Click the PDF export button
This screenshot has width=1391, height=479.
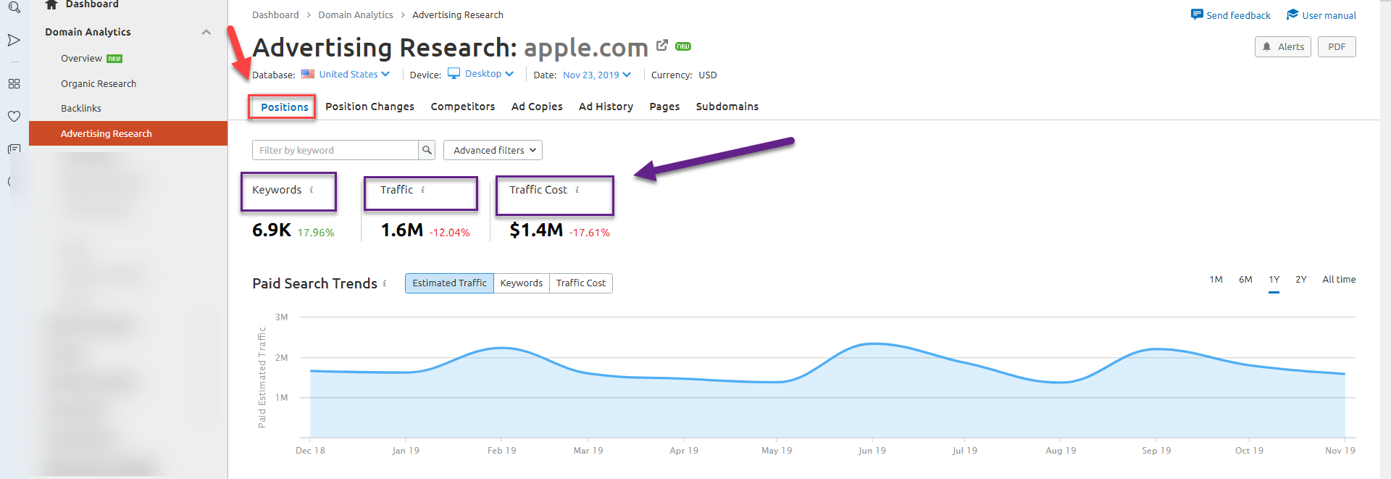tap(1337, 47)
